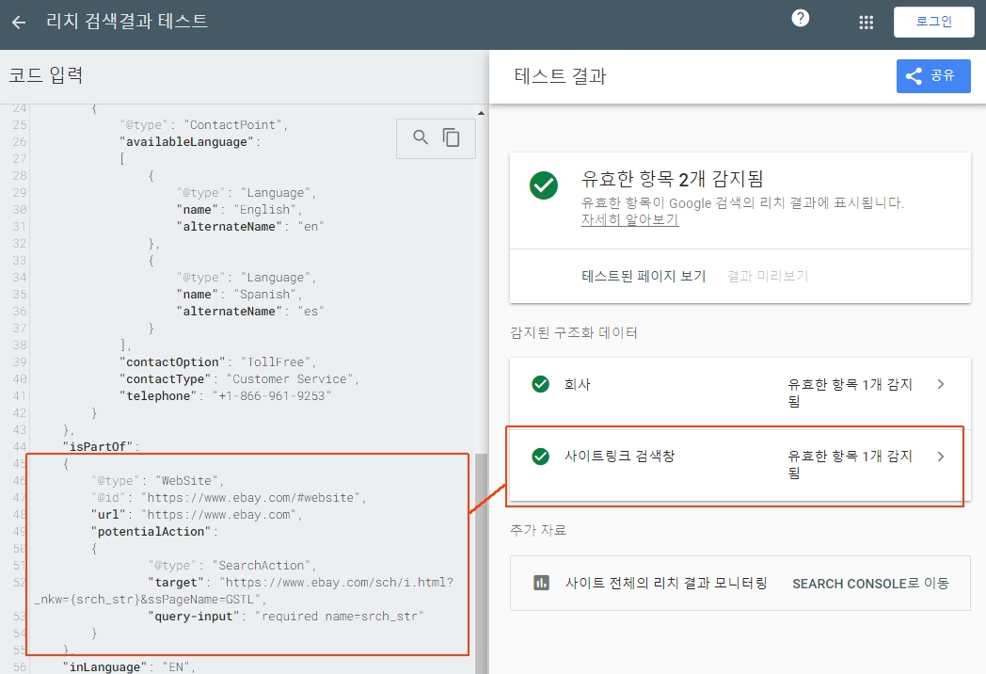Select 테스트된 페이지 보기

coord(644,276)
